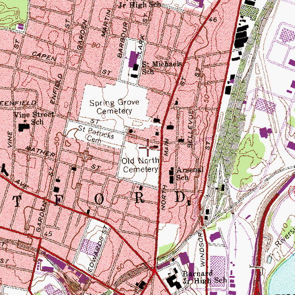Image resolution: width=295 pixels, height=295 pixels.
Task: Click the large letter T in HARTFORD
Action: tap(17, 201)
